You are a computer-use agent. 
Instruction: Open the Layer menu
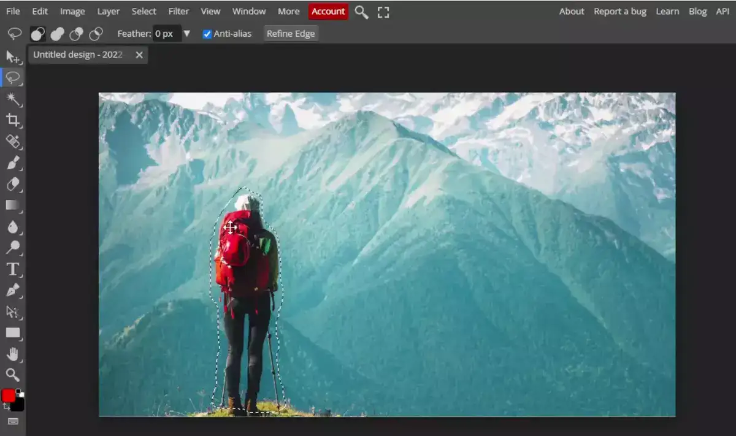(109, 11)
